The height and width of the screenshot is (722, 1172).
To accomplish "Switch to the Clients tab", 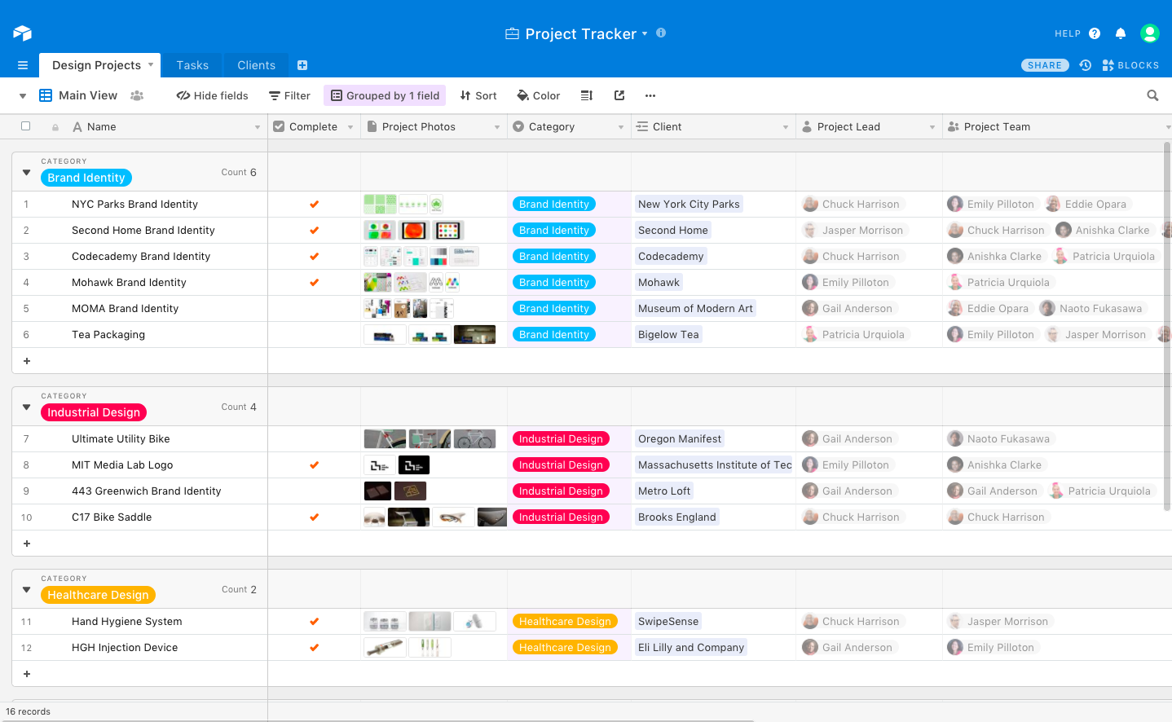I will coord(256,65).
